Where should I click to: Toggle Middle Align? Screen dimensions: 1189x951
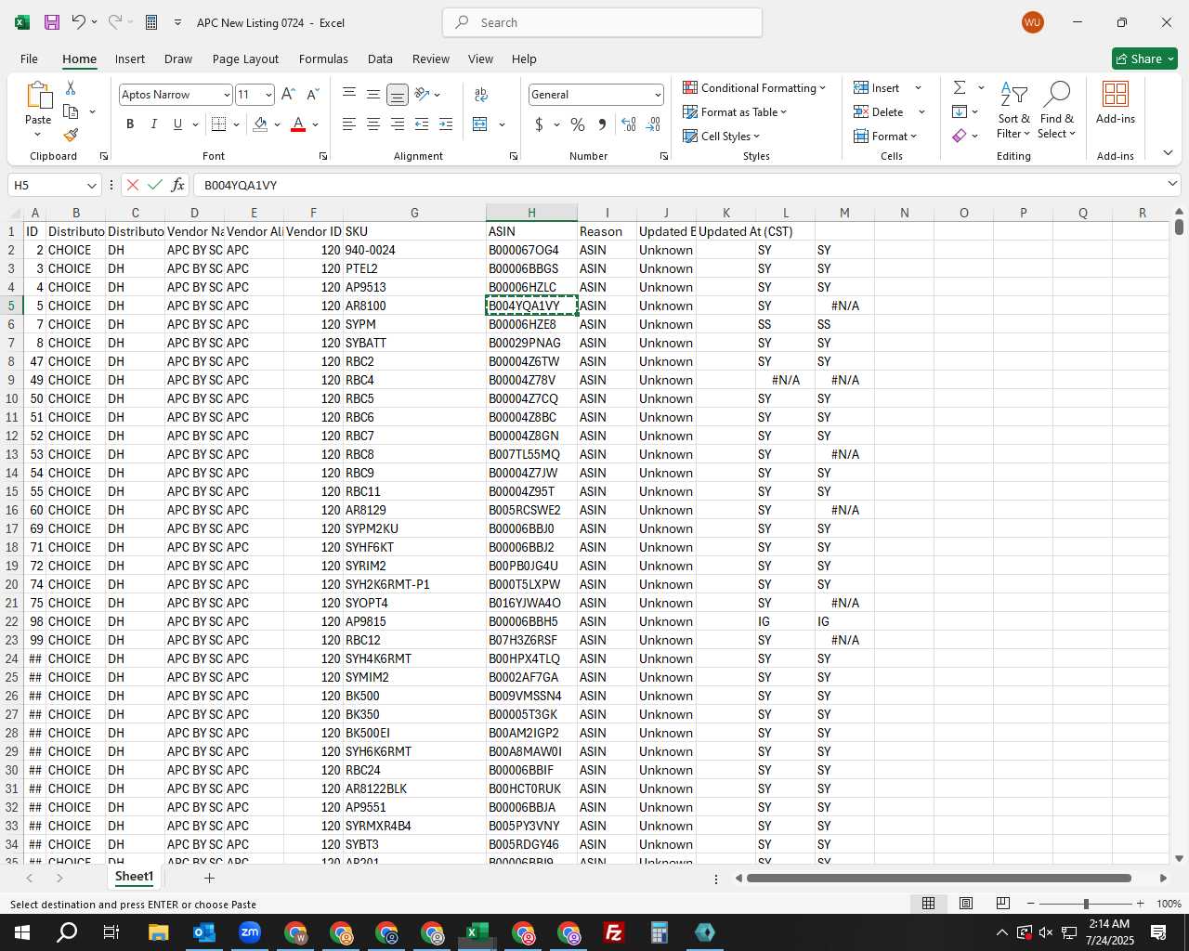coord(373,95)
